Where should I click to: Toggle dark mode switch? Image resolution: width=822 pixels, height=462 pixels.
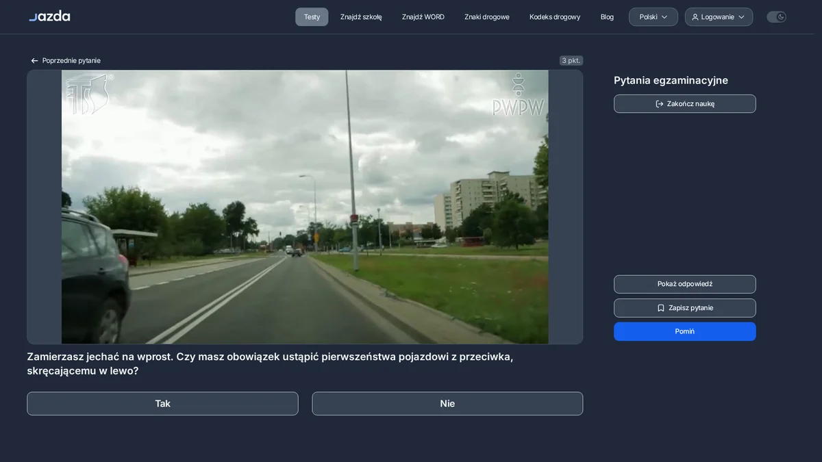776,17
